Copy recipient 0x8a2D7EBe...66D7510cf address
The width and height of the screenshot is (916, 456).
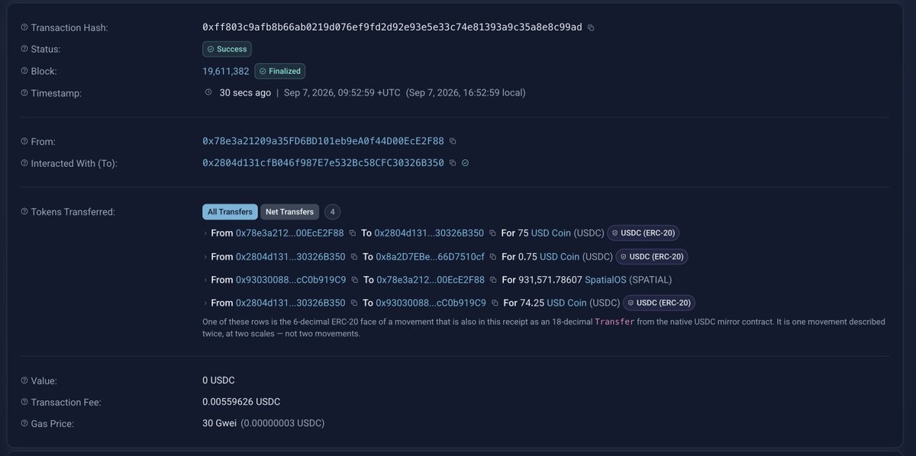coord(493,257)
